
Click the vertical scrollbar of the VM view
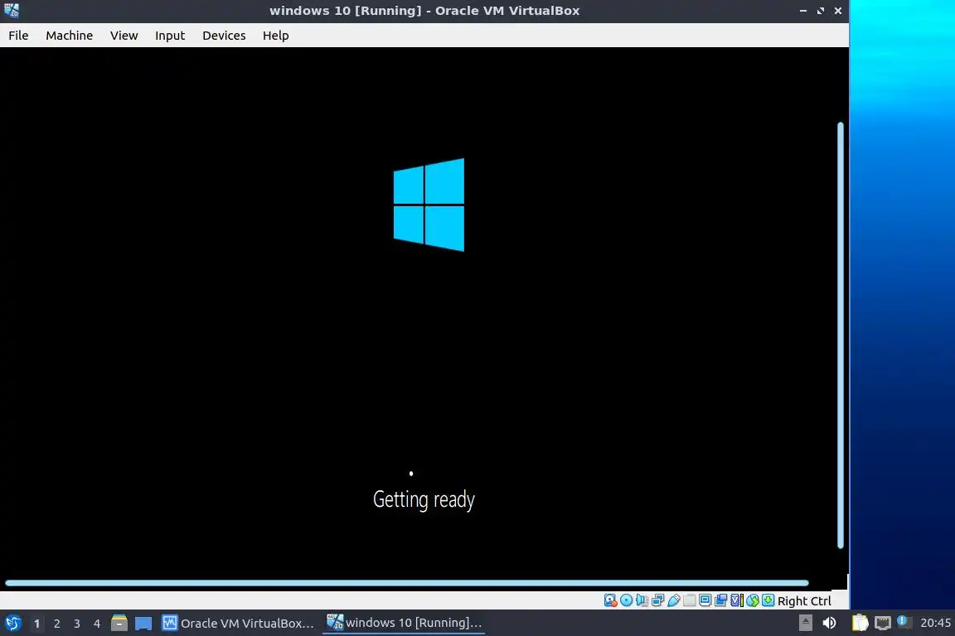841,335
